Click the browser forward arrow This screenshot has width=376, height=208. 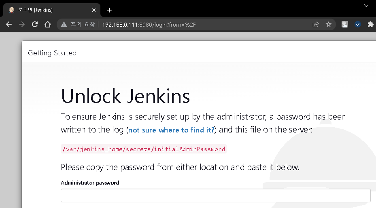click(x=22, y=24)
